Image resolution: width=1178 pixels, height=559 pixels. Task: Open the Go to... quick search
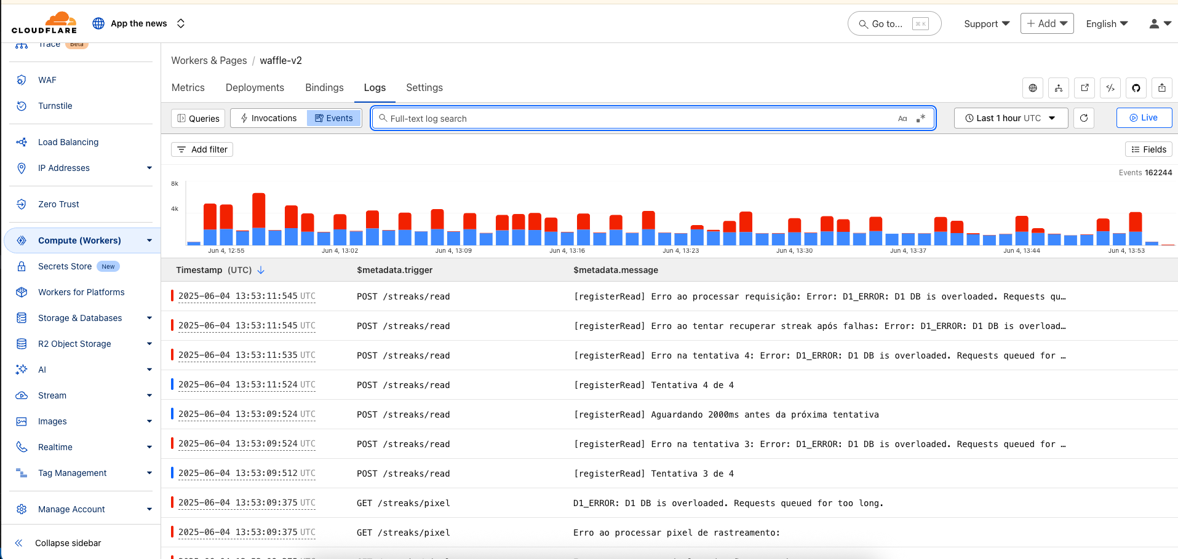click(x=894, y=23)
